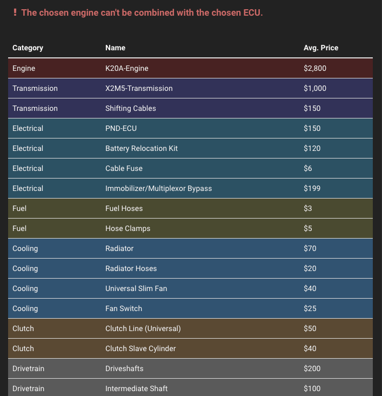Choose the Fan Switch row
The image size is (382, 396).
click(190, 308)
